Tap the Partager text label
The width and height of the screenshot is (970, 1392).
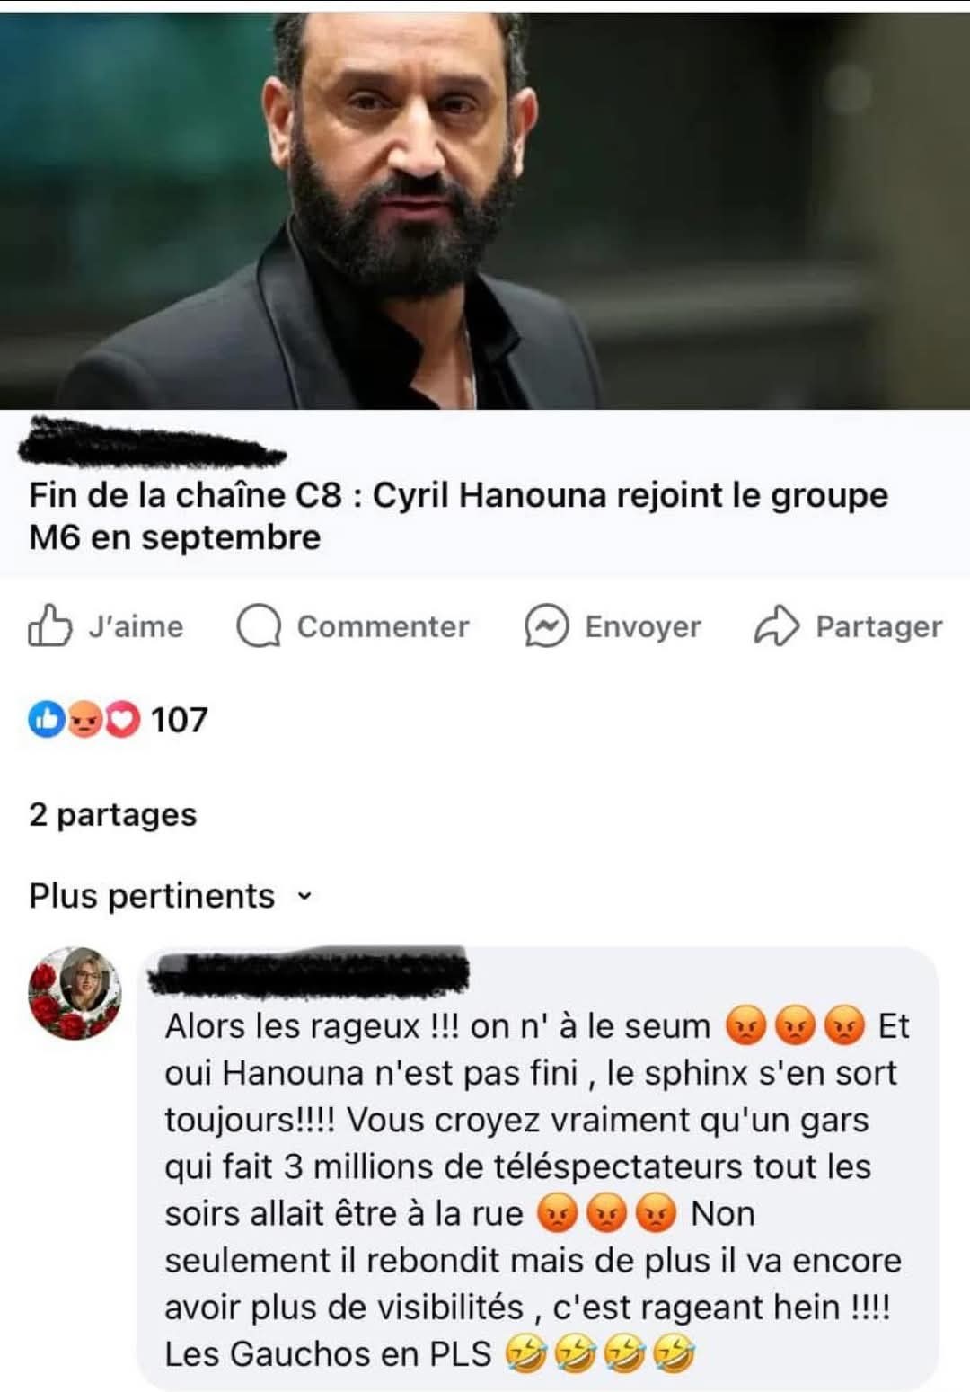pos(878,626)
